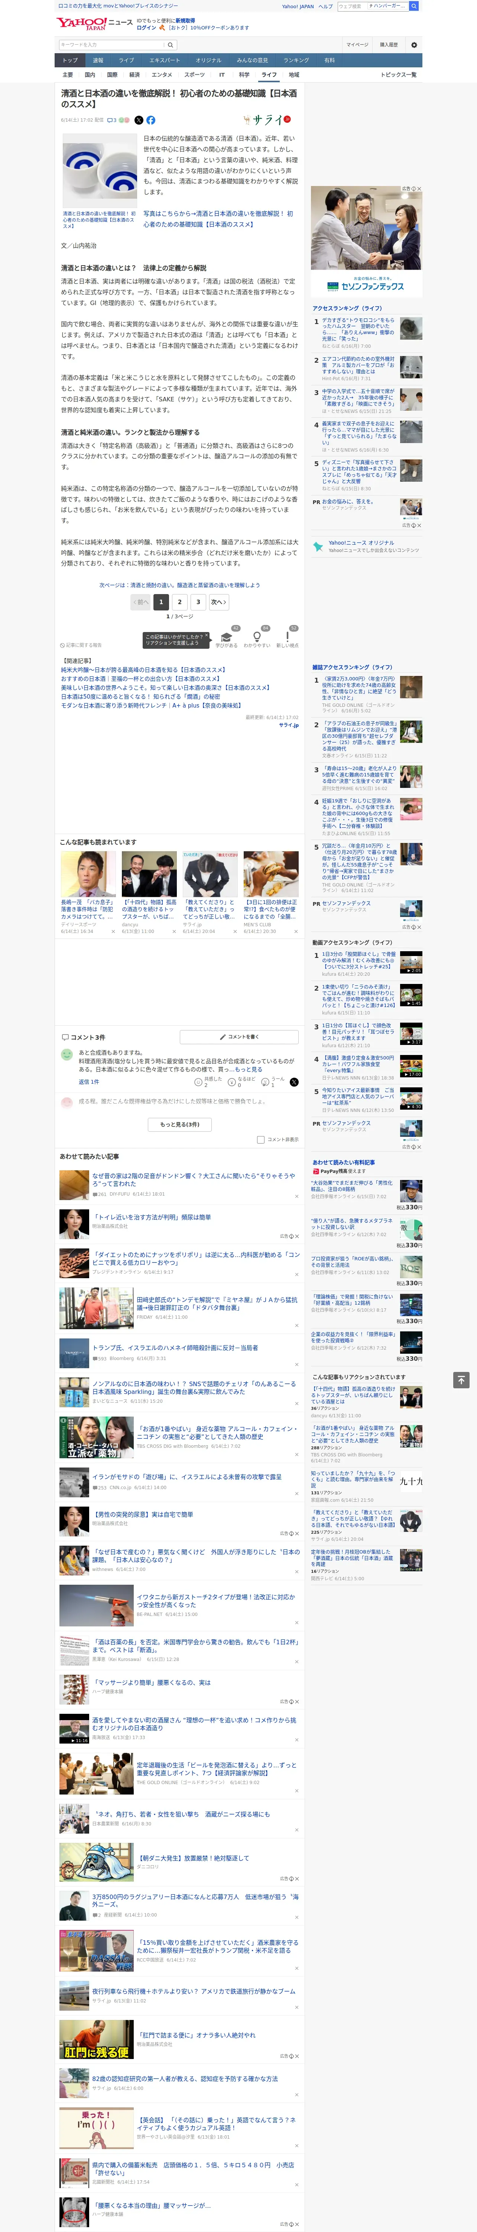
Task: Click the scroll-to-top arrow button
Action: [461, 1379]
